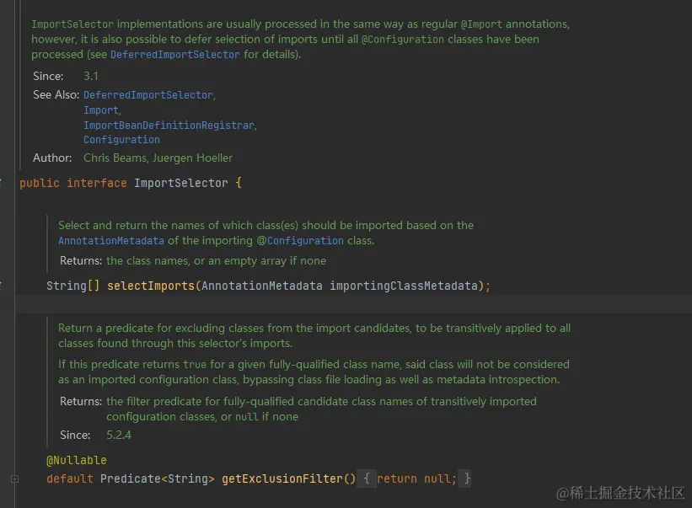Follow the ImportBeanDefinitionRegistrar link
Screen dimensions: 692x508
click(169, 125)
